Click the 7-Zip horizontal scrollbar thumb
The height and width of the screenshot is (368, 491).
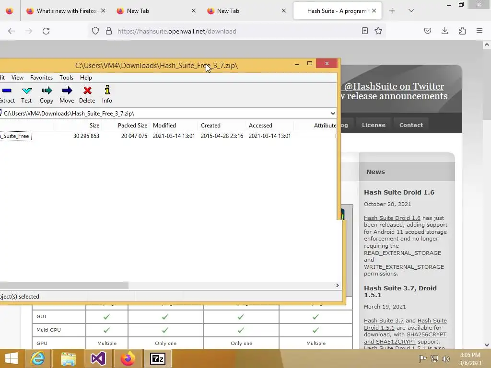coord(64,286)
